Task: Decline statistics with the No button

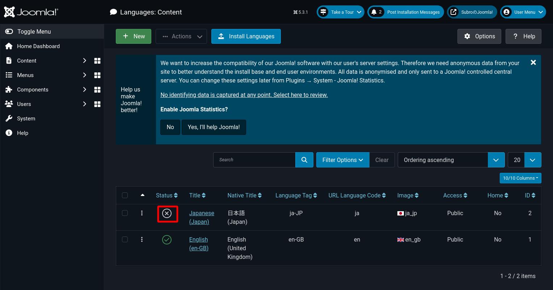Action: [170, 127]
